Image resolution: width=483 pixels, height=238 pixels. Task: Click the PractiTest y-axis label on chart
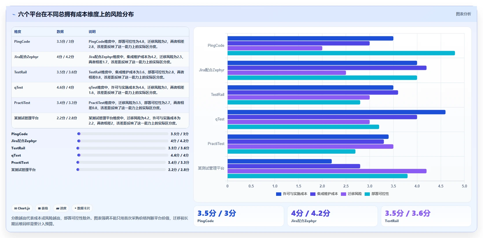coord(216,144)
